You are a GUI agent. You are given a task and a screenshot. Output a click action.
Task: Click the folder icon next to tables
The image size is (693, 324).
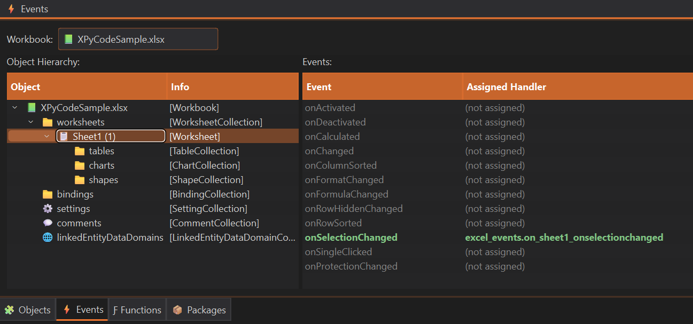click(80, 151)
